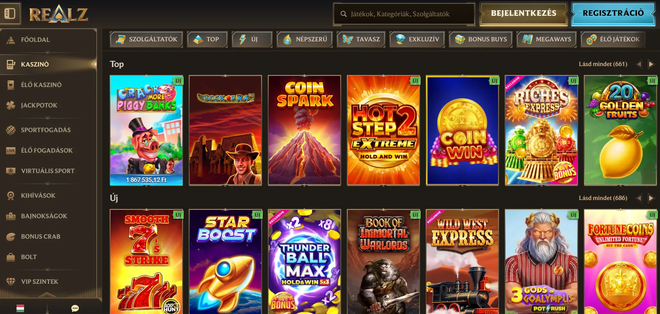660x314 pixels.
Task: Click the Bolt shopping bag icon
Action: [x=11, y=257]
